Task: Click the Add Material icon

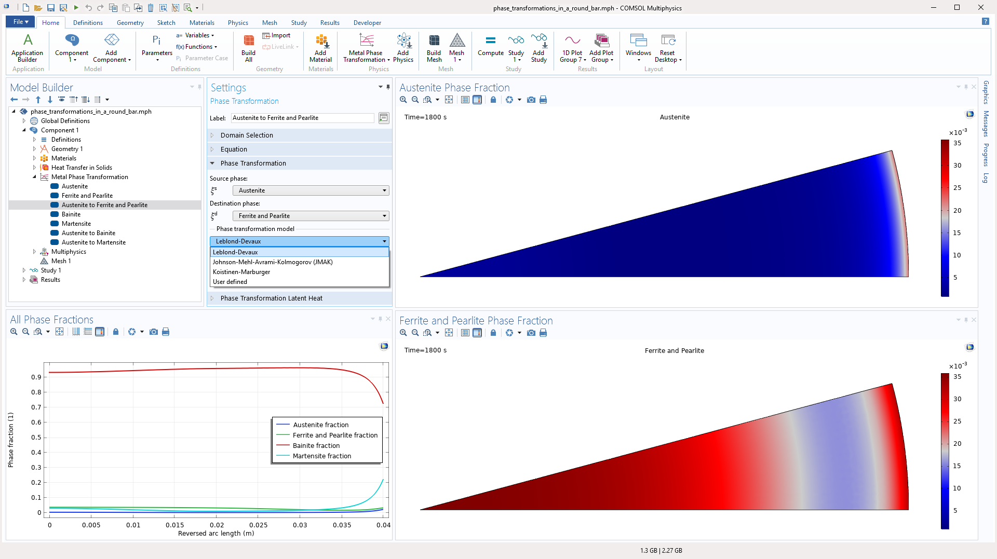Action: click(320, 48)
